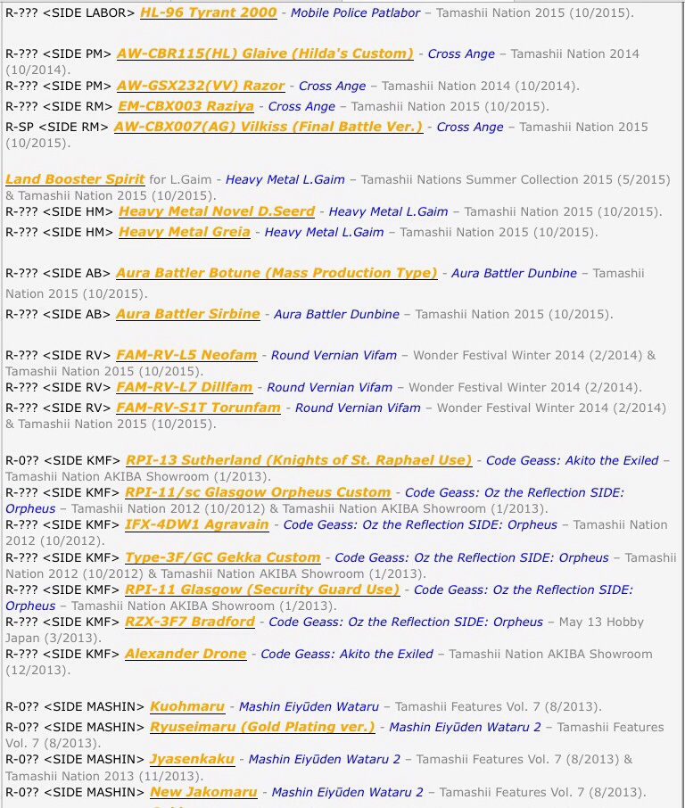685x808 pixels.
Task: Click Code Geass: Oz text beside Bradford
Action: (x=406, y=622)
